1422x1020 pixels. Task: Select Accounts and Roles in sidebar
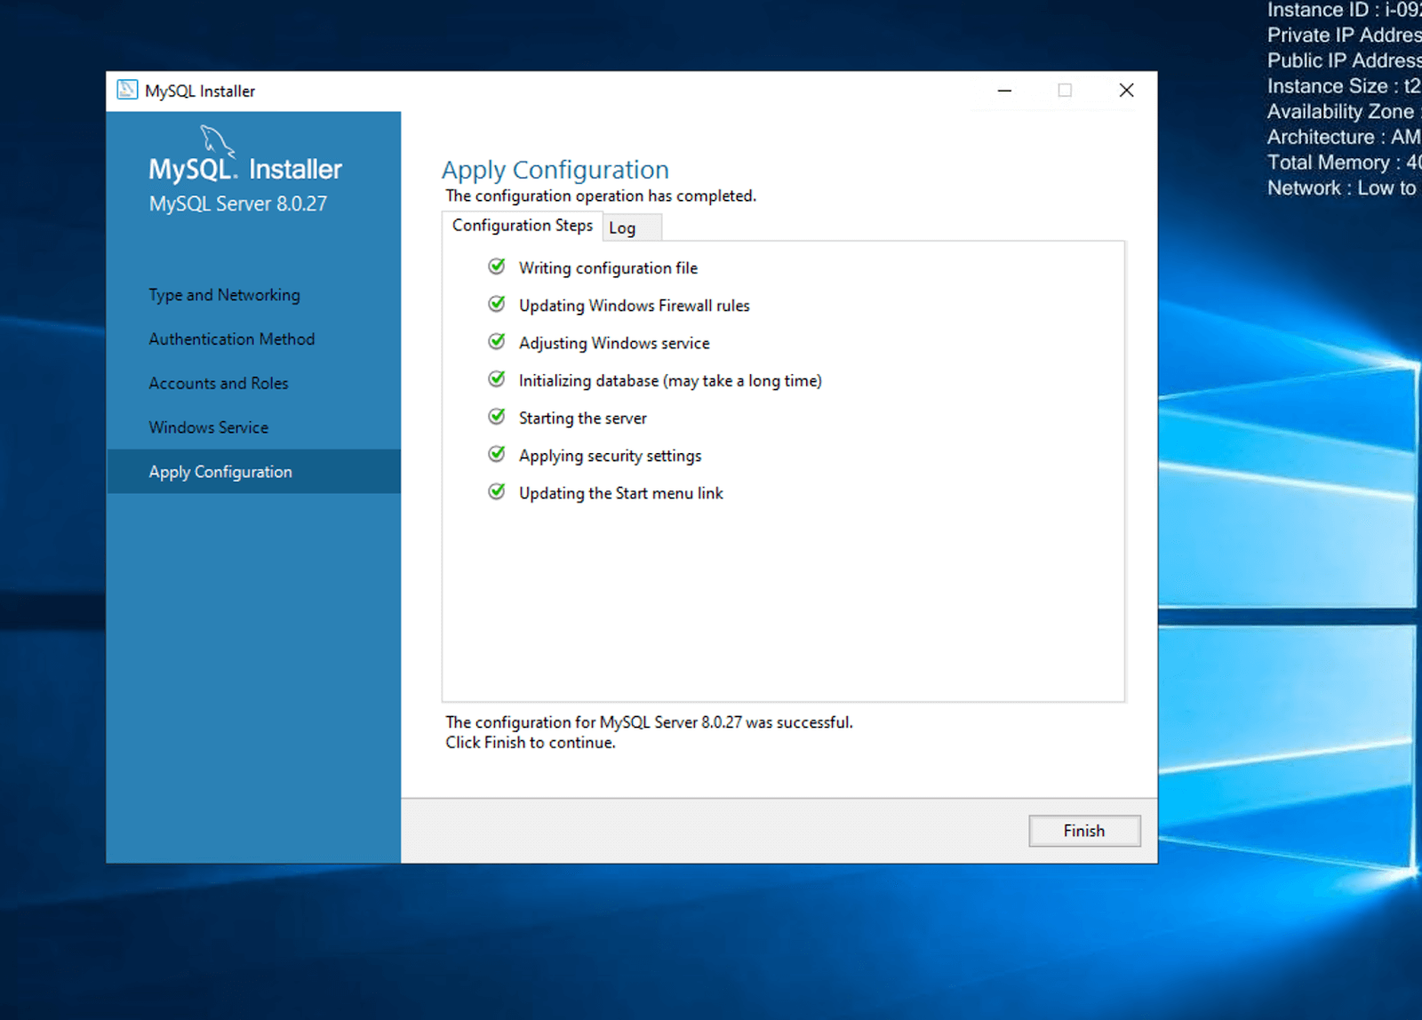click(x=218, y=384)
